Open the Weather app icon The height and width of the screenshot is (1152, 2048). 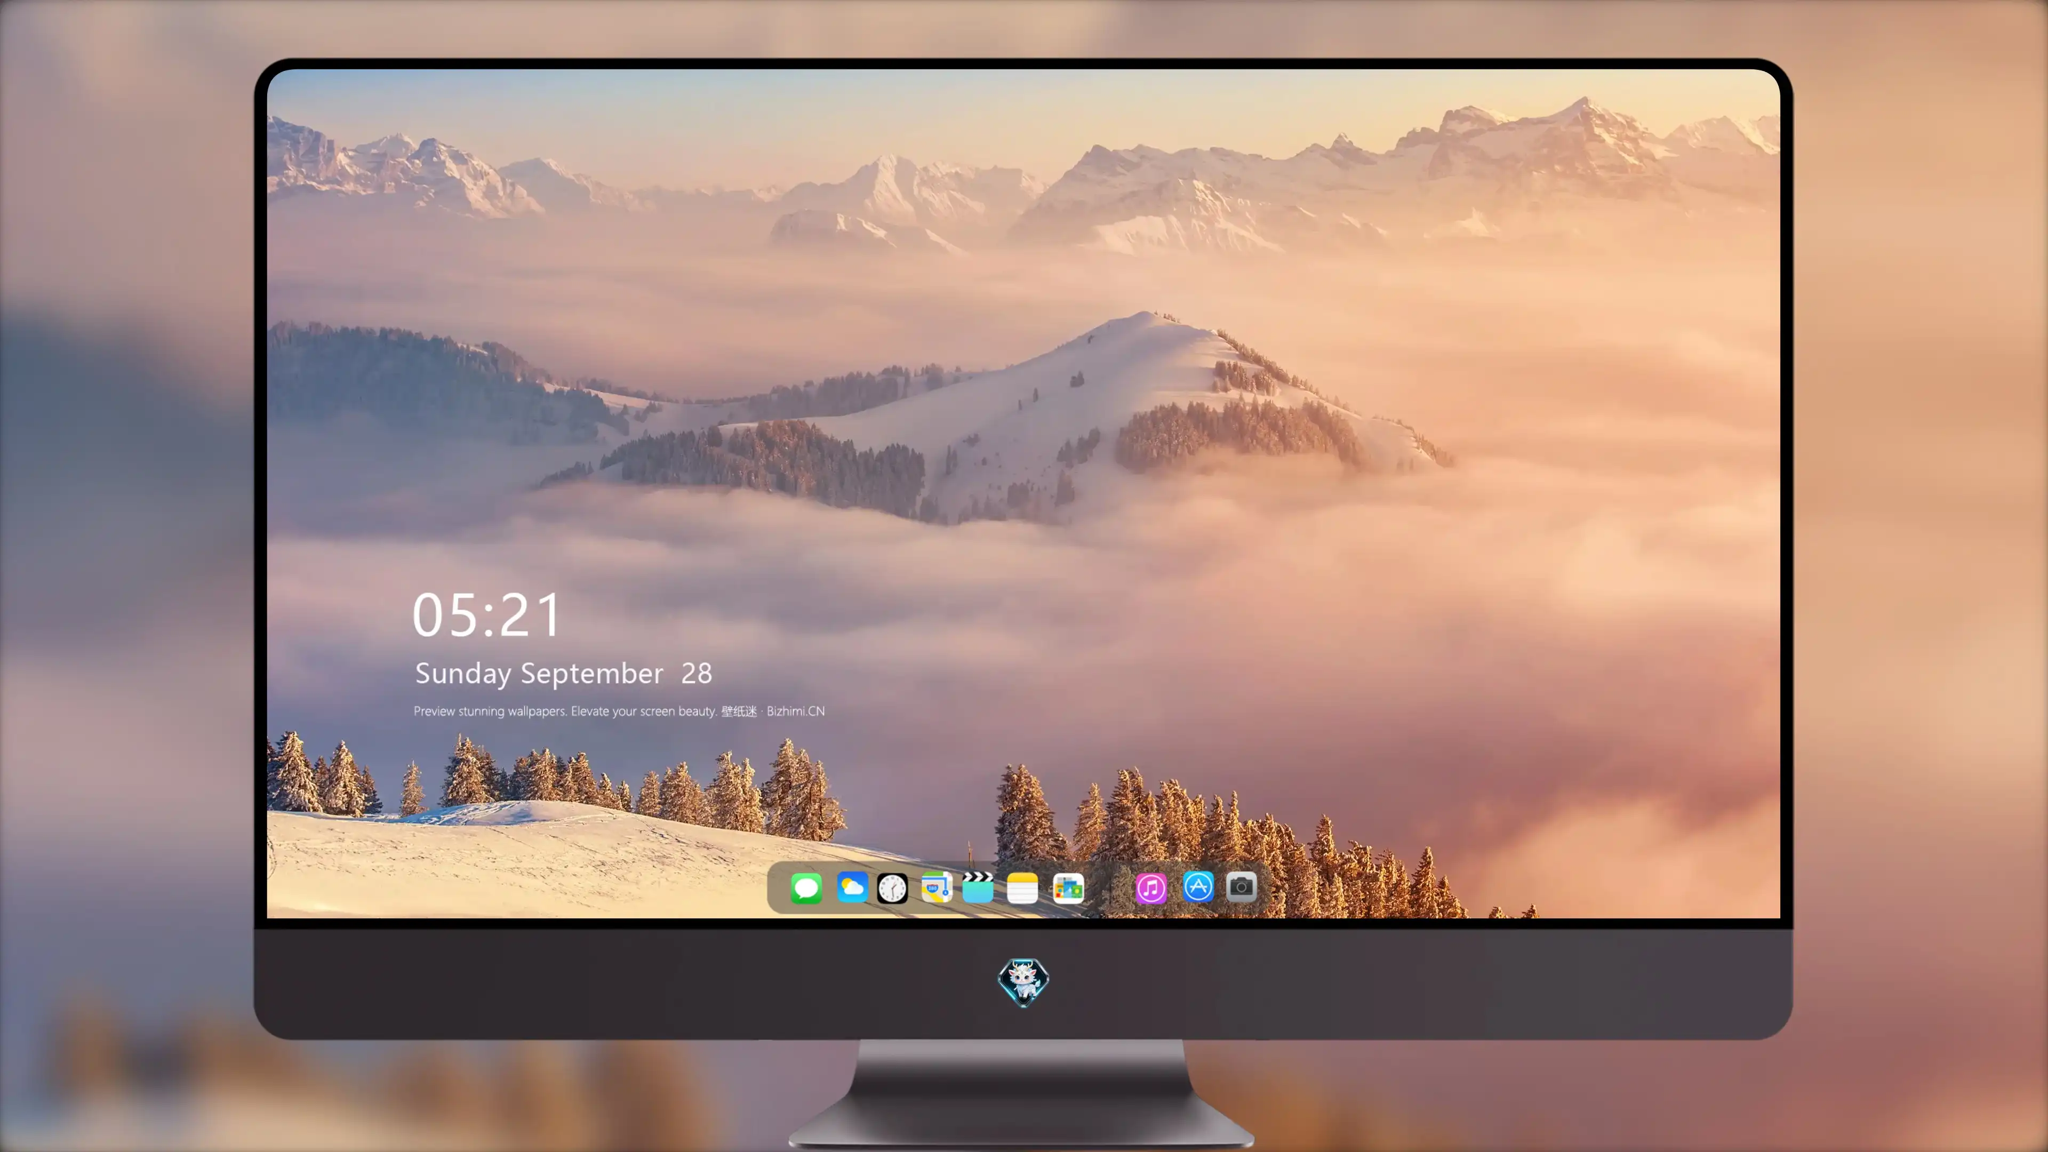pos(852,887)
